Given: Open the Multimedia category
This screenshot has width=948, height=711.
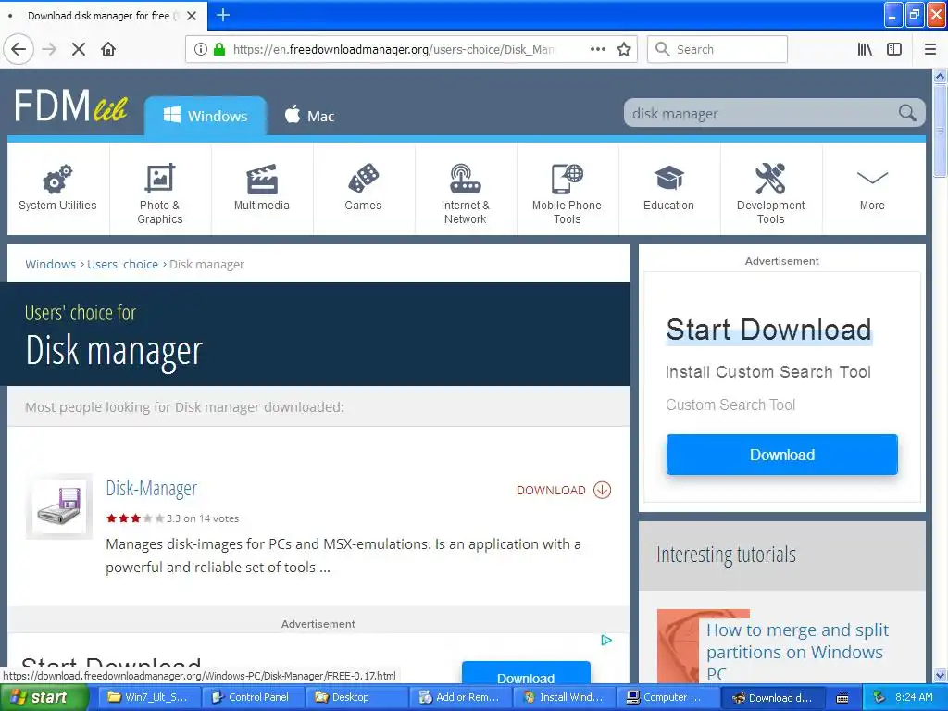Looking at the screenshot, I should 262,189.
